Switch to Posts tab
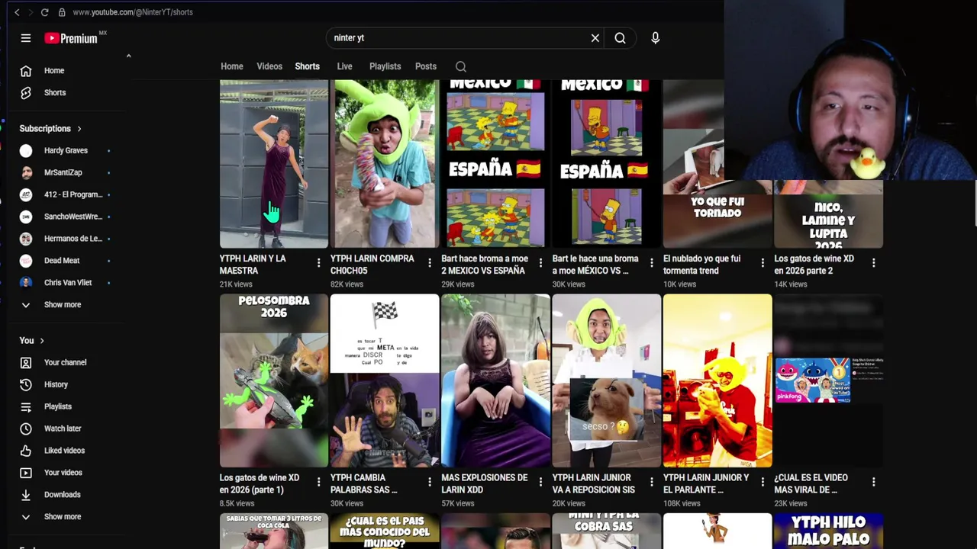The height and width of the screenshot is (549, 977). coord(426,66)
